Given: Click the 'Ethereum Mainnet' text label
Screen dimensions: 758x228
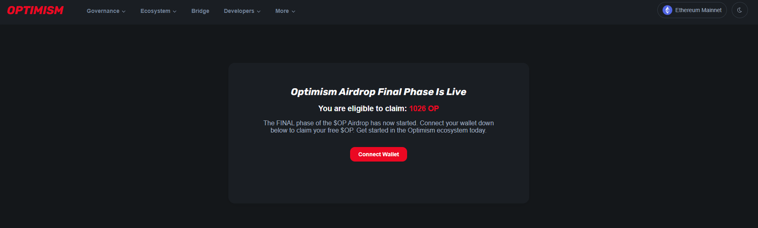Looking at the screenshot, I should tap(698, 10).
